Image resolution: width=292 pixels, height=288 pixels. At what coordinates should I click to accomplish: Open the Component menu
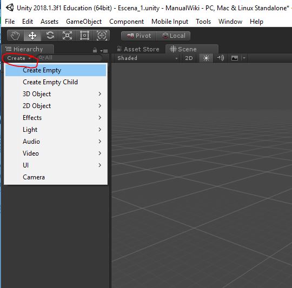coord(127,22)
